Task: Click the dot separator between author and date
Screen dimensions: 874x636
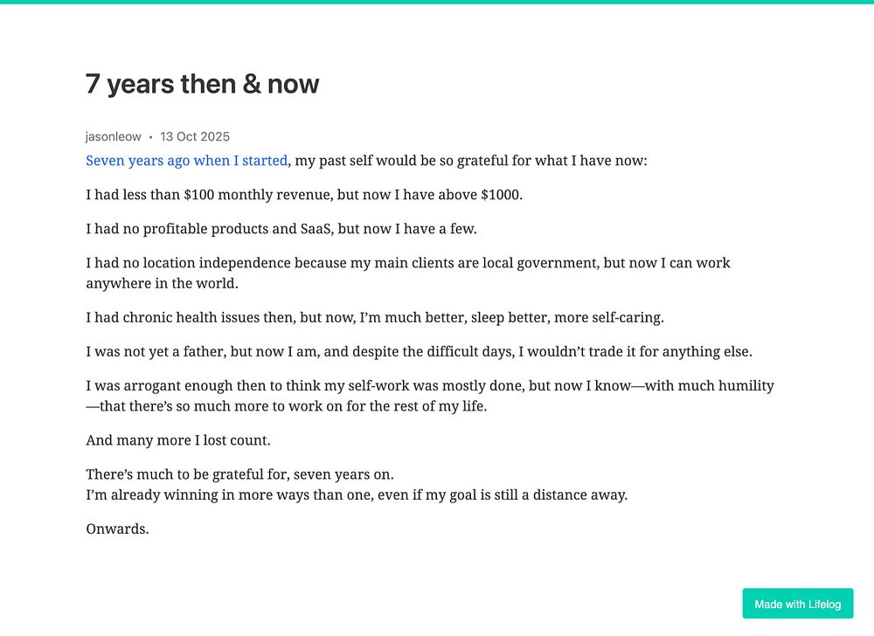Action: (x=150, y=137)
